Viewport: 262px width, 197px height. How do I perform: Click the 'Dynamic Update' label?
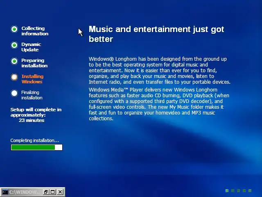(x=31, y=47)
